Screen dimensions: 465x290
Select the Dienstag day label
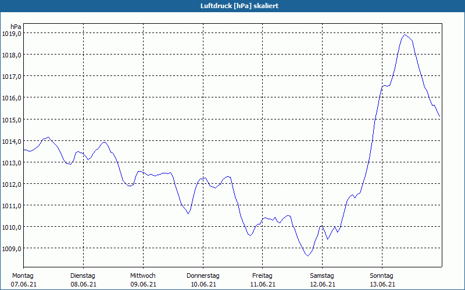(83, 275)
